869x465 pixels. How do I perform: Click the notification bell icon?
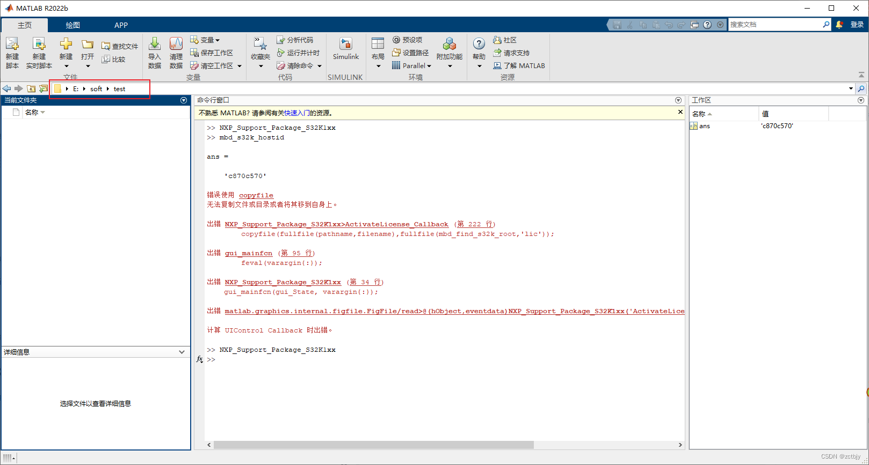pos(839,25)
